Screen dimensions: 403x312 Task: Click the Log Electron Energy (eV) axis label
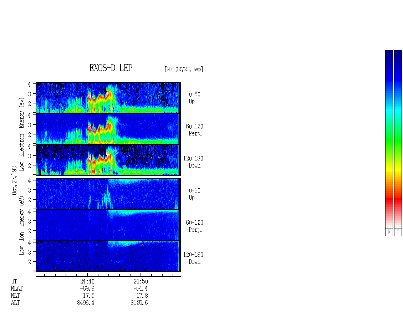(21, 134)
